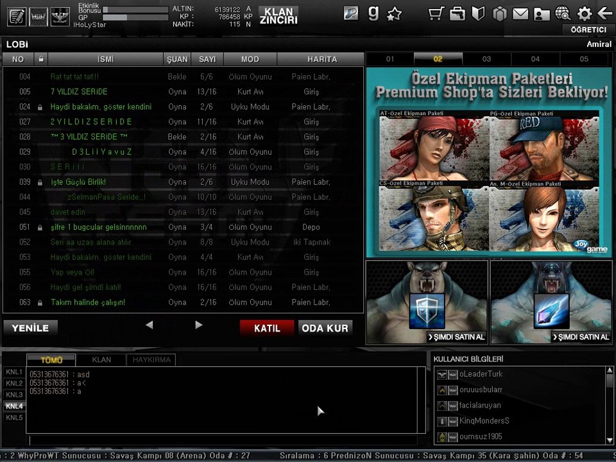Open the user folder icon
The height and width of the screenshot is (462, 616).
coord(542,15)
